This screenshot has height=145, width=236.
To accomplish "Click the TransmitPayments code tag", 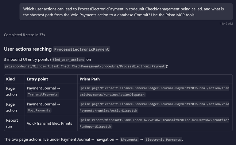I will pos(43,94).
